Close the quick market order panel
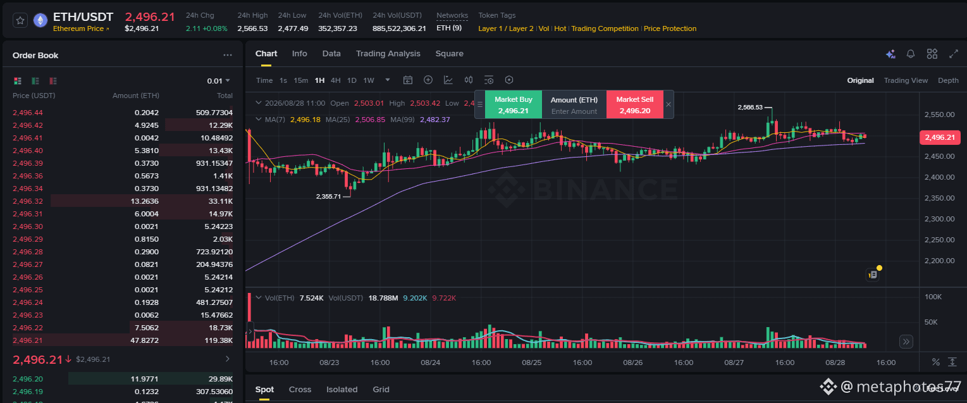 (668, 104)
